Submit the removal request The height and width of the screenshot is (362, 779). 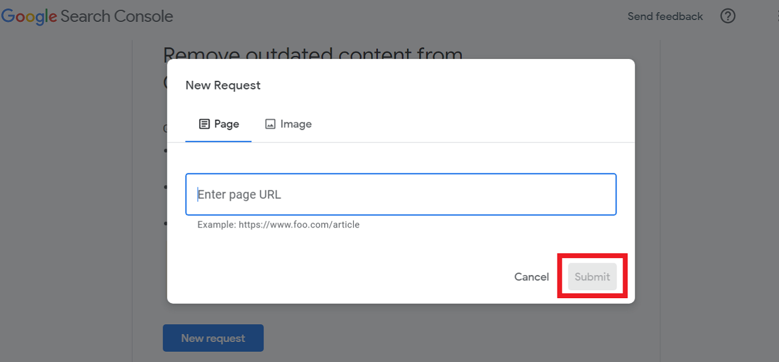point(592,277)
